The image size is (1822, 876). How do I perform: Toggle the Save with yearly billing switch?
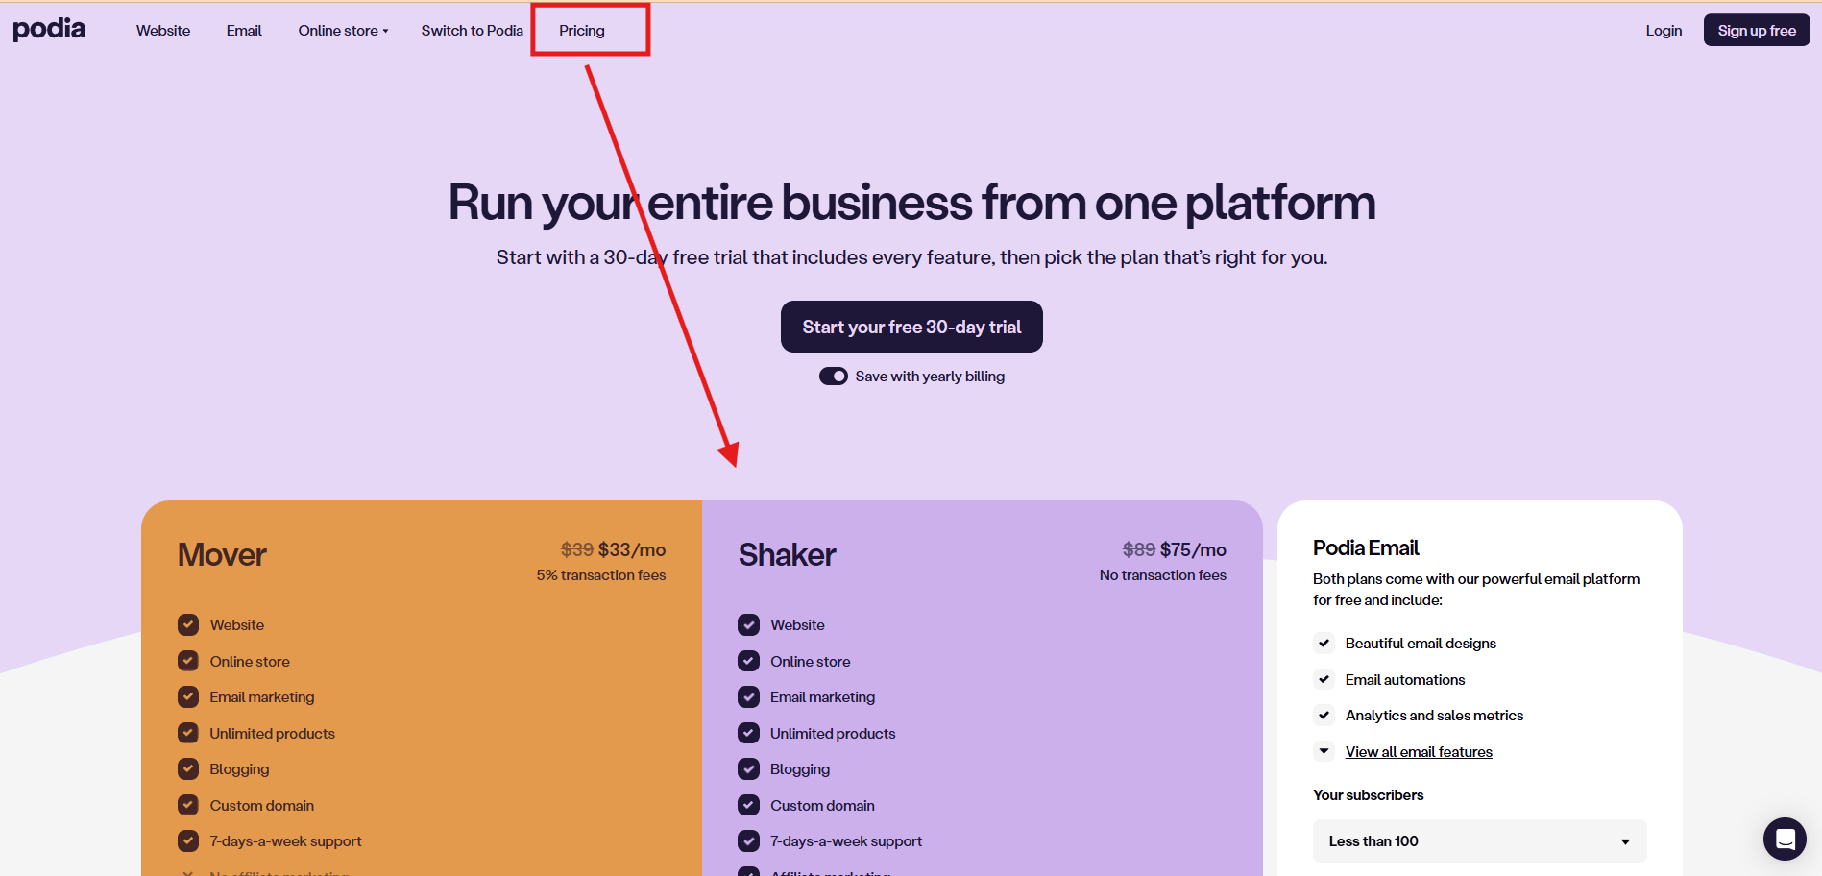(833, 377)
